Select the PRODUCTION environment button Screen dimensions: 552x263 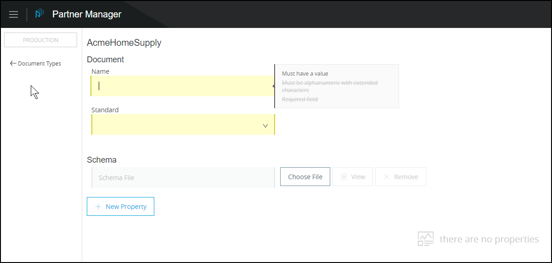point(40,40)
